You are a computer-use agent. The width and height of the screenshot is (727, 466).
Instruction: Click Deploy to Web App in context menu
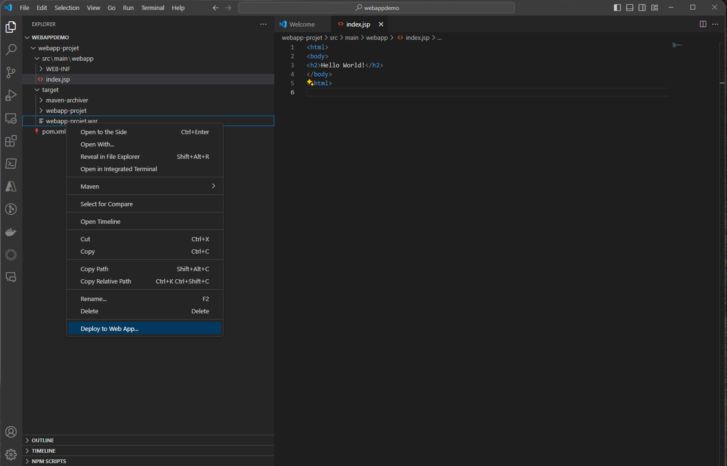pyautogui.click(x=109, y=328)
